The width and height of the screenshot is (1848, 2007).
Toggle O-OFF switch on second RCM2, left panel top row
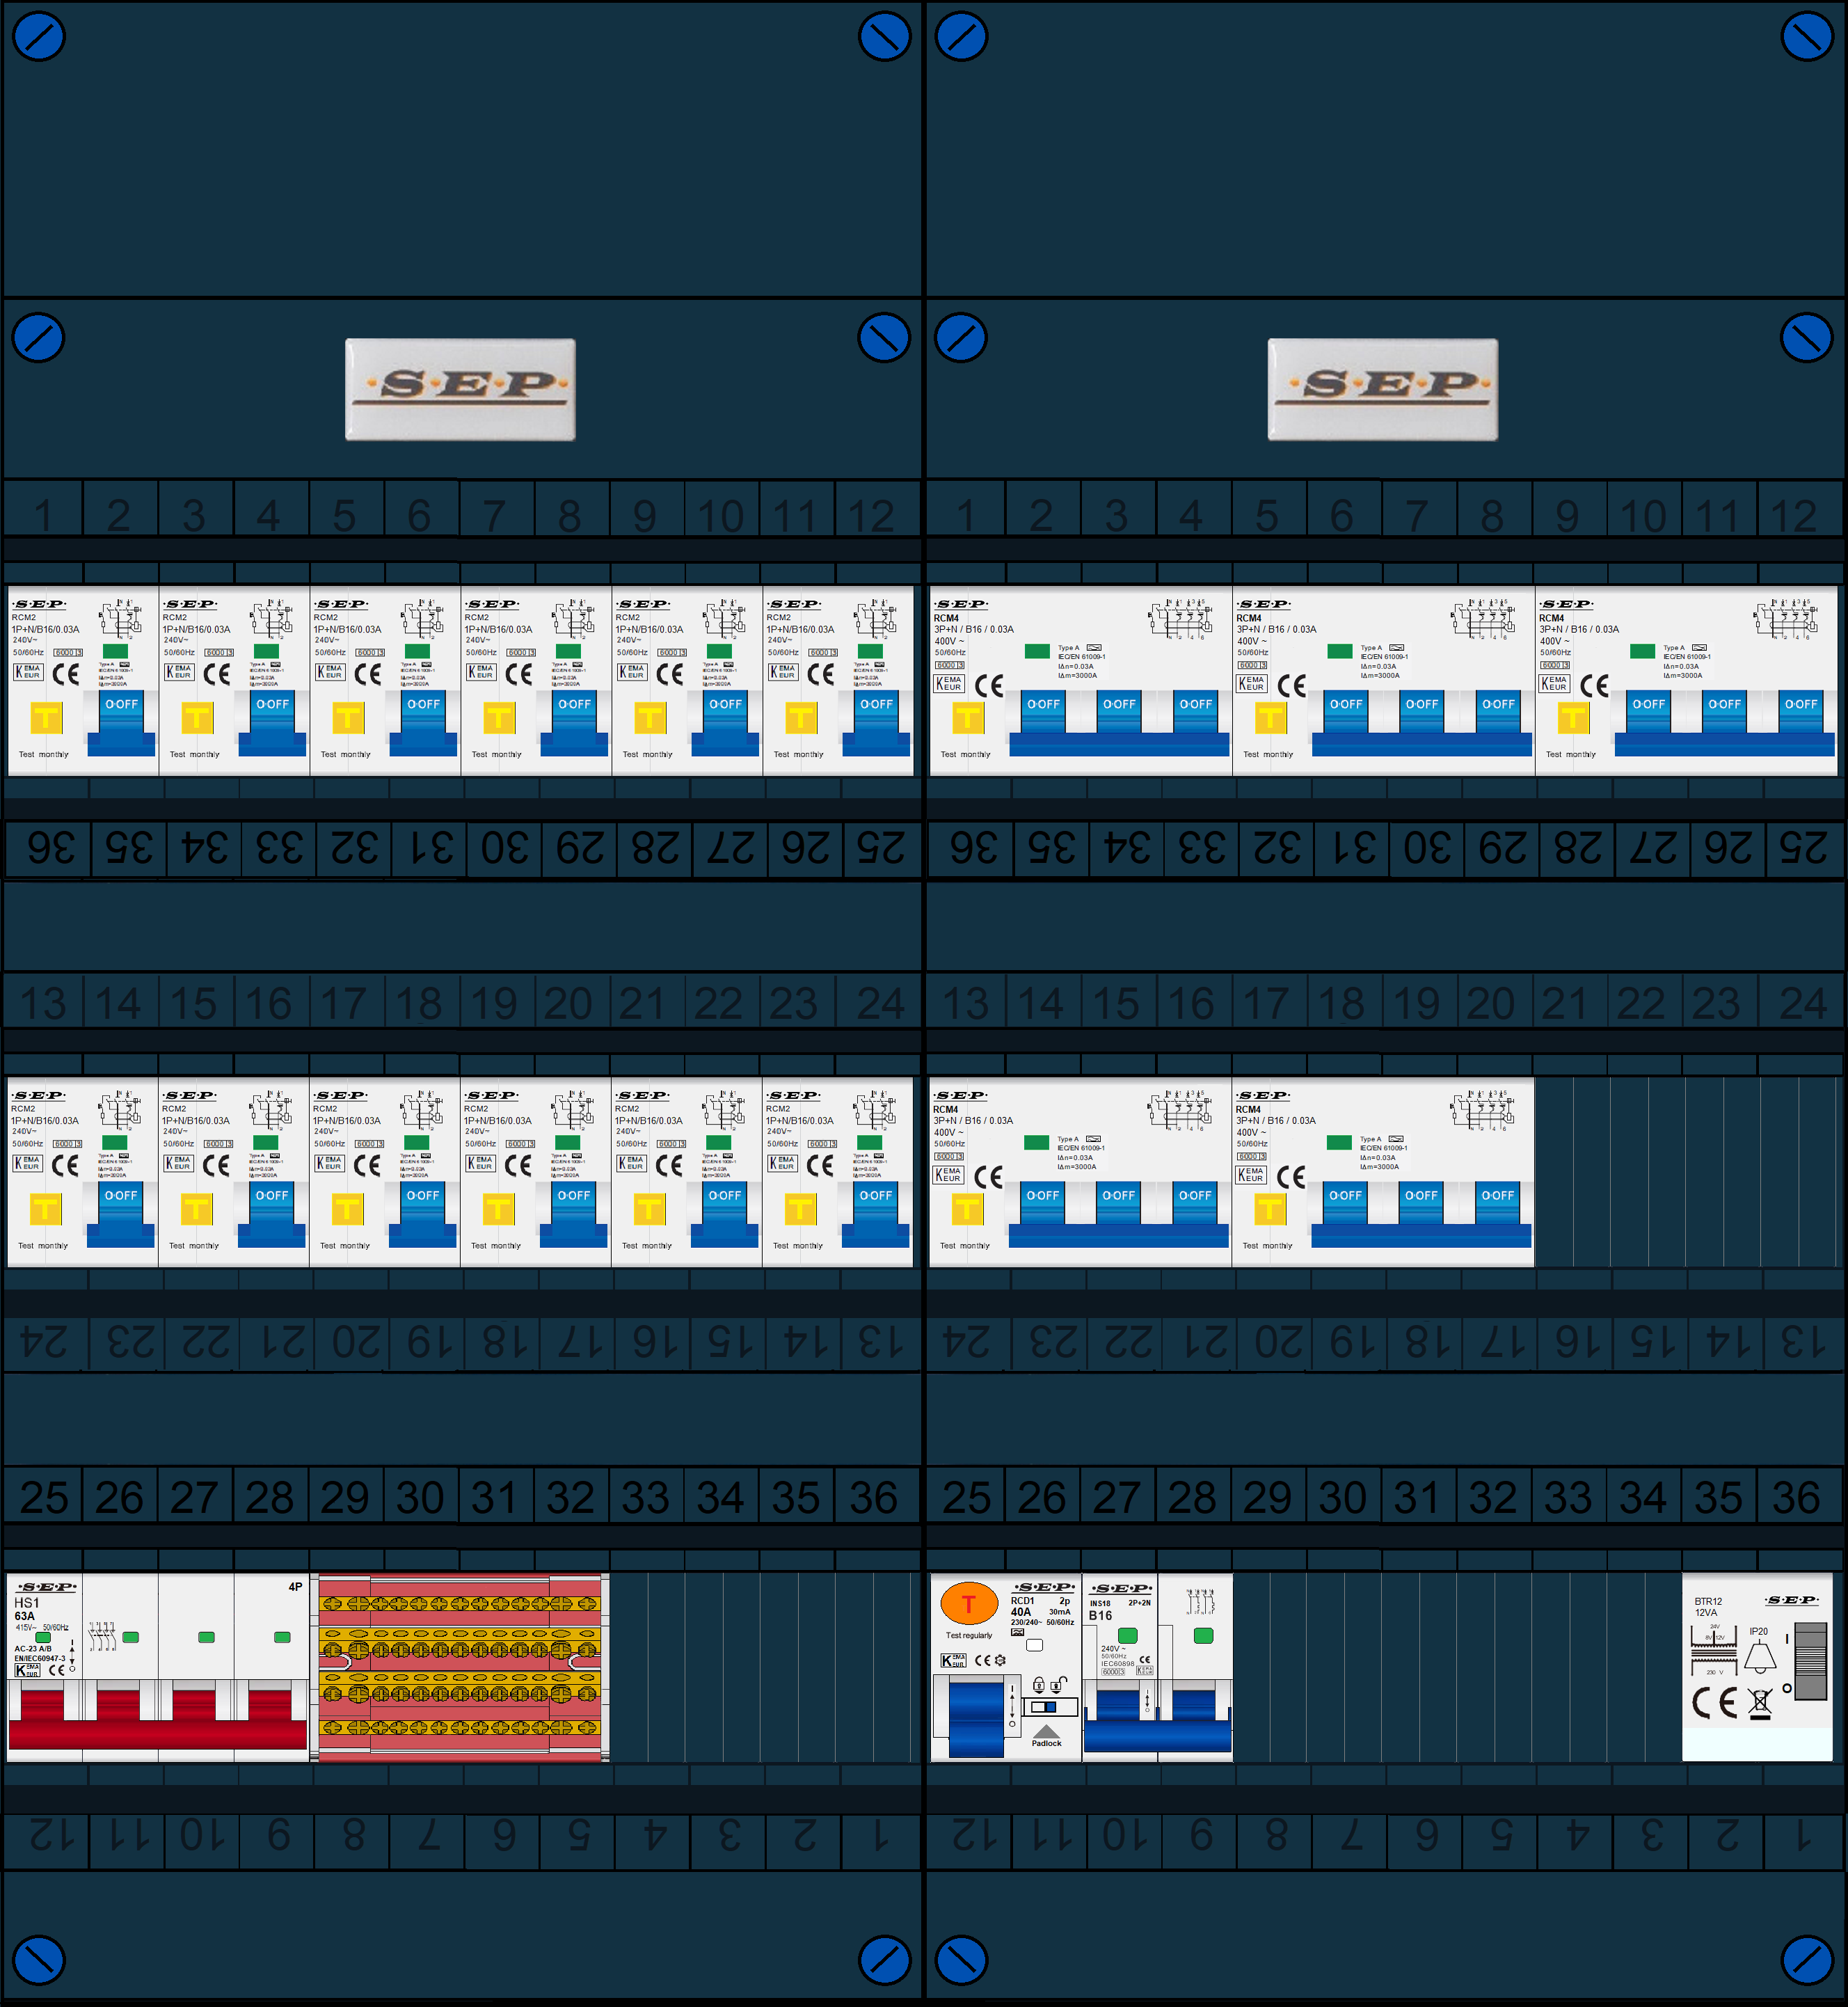tap(272, 722)
